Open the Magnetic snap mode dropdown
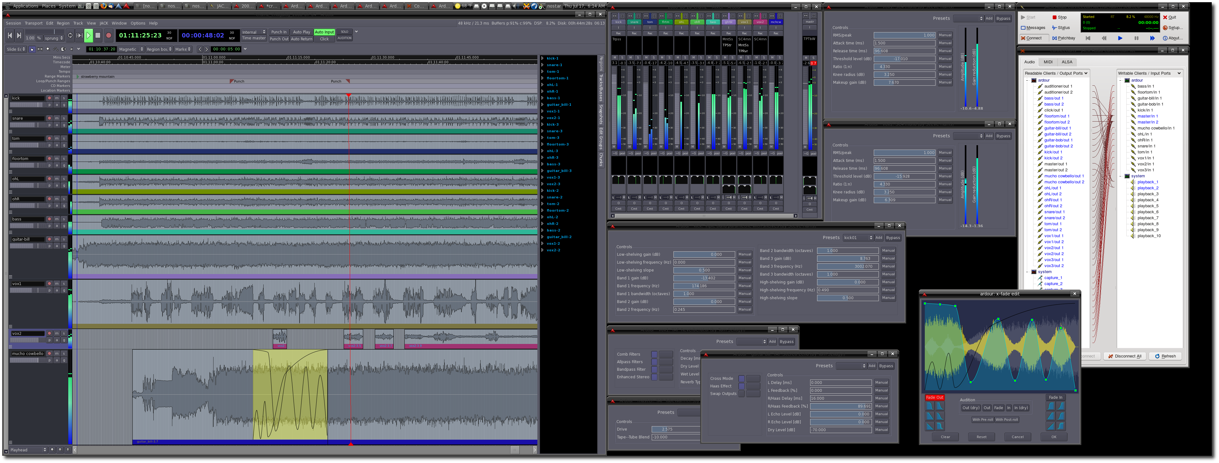This screenshot has height=463, width=1219. [x=131, y=49]
